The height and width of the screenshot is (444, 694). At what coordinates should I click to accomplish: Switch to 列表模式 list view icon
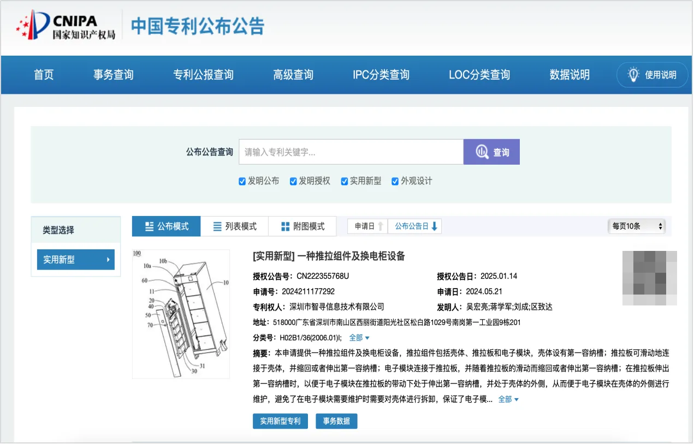pyautogui.click(x=217, y=226)
